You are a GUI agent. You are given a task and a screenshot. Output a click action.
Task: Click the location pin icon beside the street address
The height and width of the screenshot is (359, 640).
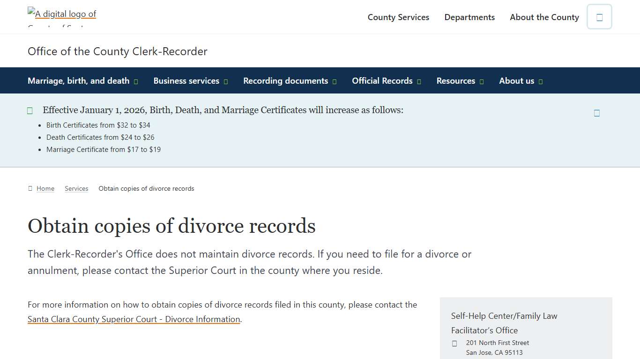click(454, 343)
